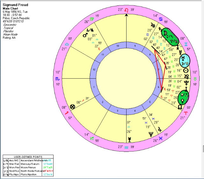Select the Apollon glyph at 20° Cancer
The height and width of the screenshot is (179, 204).
click(x=153, y=25)
